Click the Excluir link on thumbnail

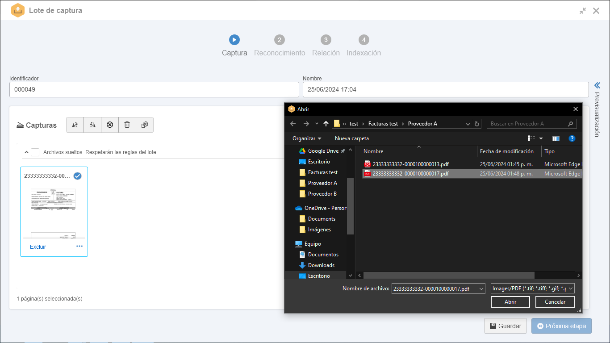(x=38, y=247)
